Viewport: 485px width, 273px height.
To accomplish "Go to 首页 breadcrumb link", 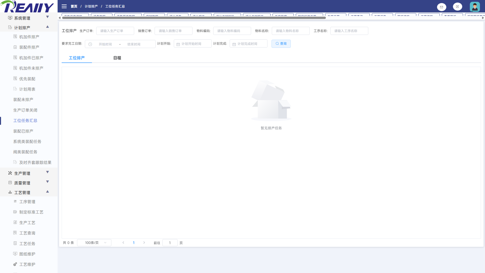I will click(x=74, y=6).
